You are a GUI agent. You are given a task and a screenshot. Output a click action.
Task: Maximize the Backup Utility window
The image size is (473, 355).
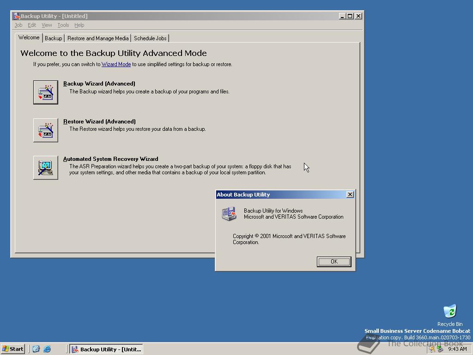tap(350, 16)
